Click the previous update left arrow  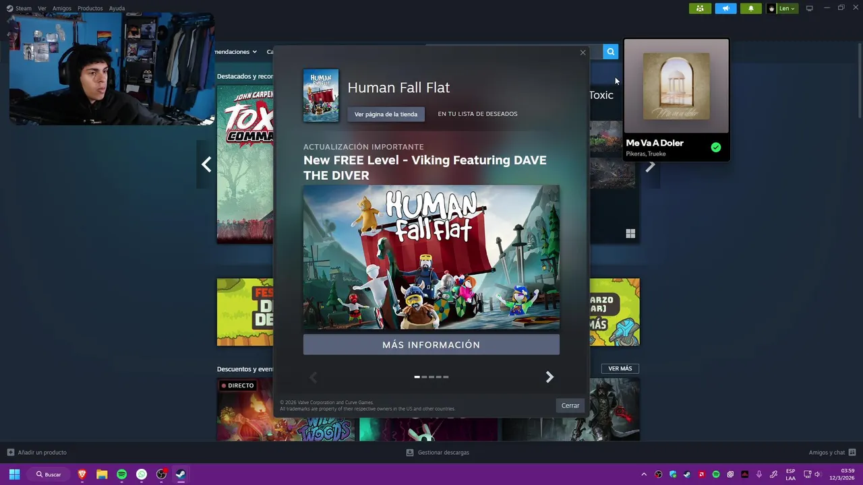pos(313,377)
